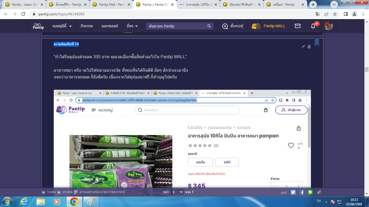Image resolution: width=369 pixels, height=207 pixels.
Task: Open Chrome's side panel
Action: (345, 14)
